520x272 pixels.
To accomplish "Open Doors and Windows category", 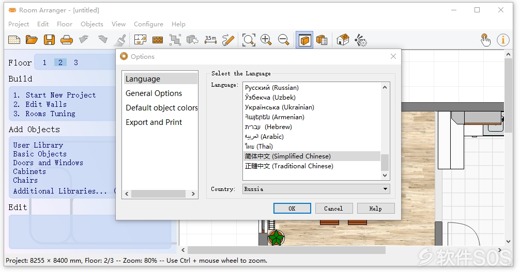I will click(48, 163).
